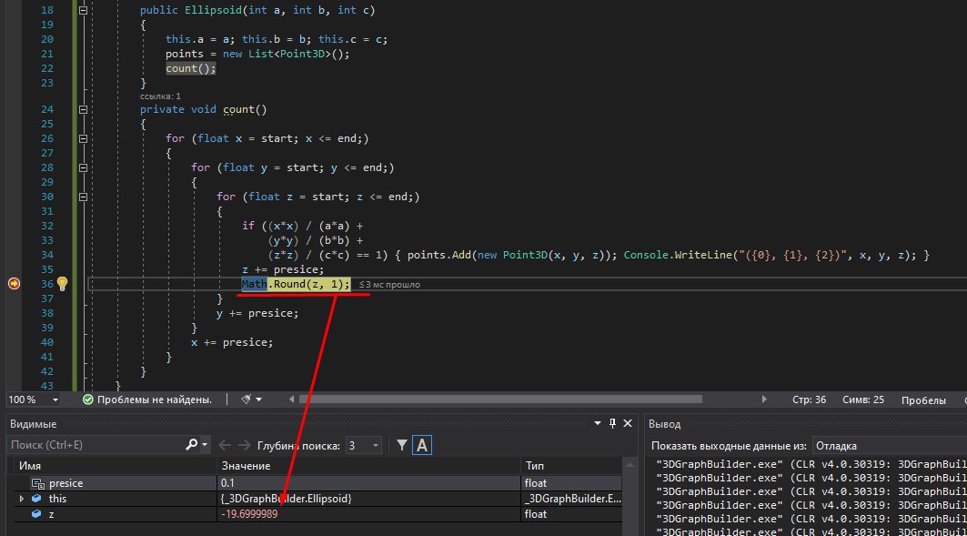Click the 'Пробелы' indentation indicator

pos(923,400)
